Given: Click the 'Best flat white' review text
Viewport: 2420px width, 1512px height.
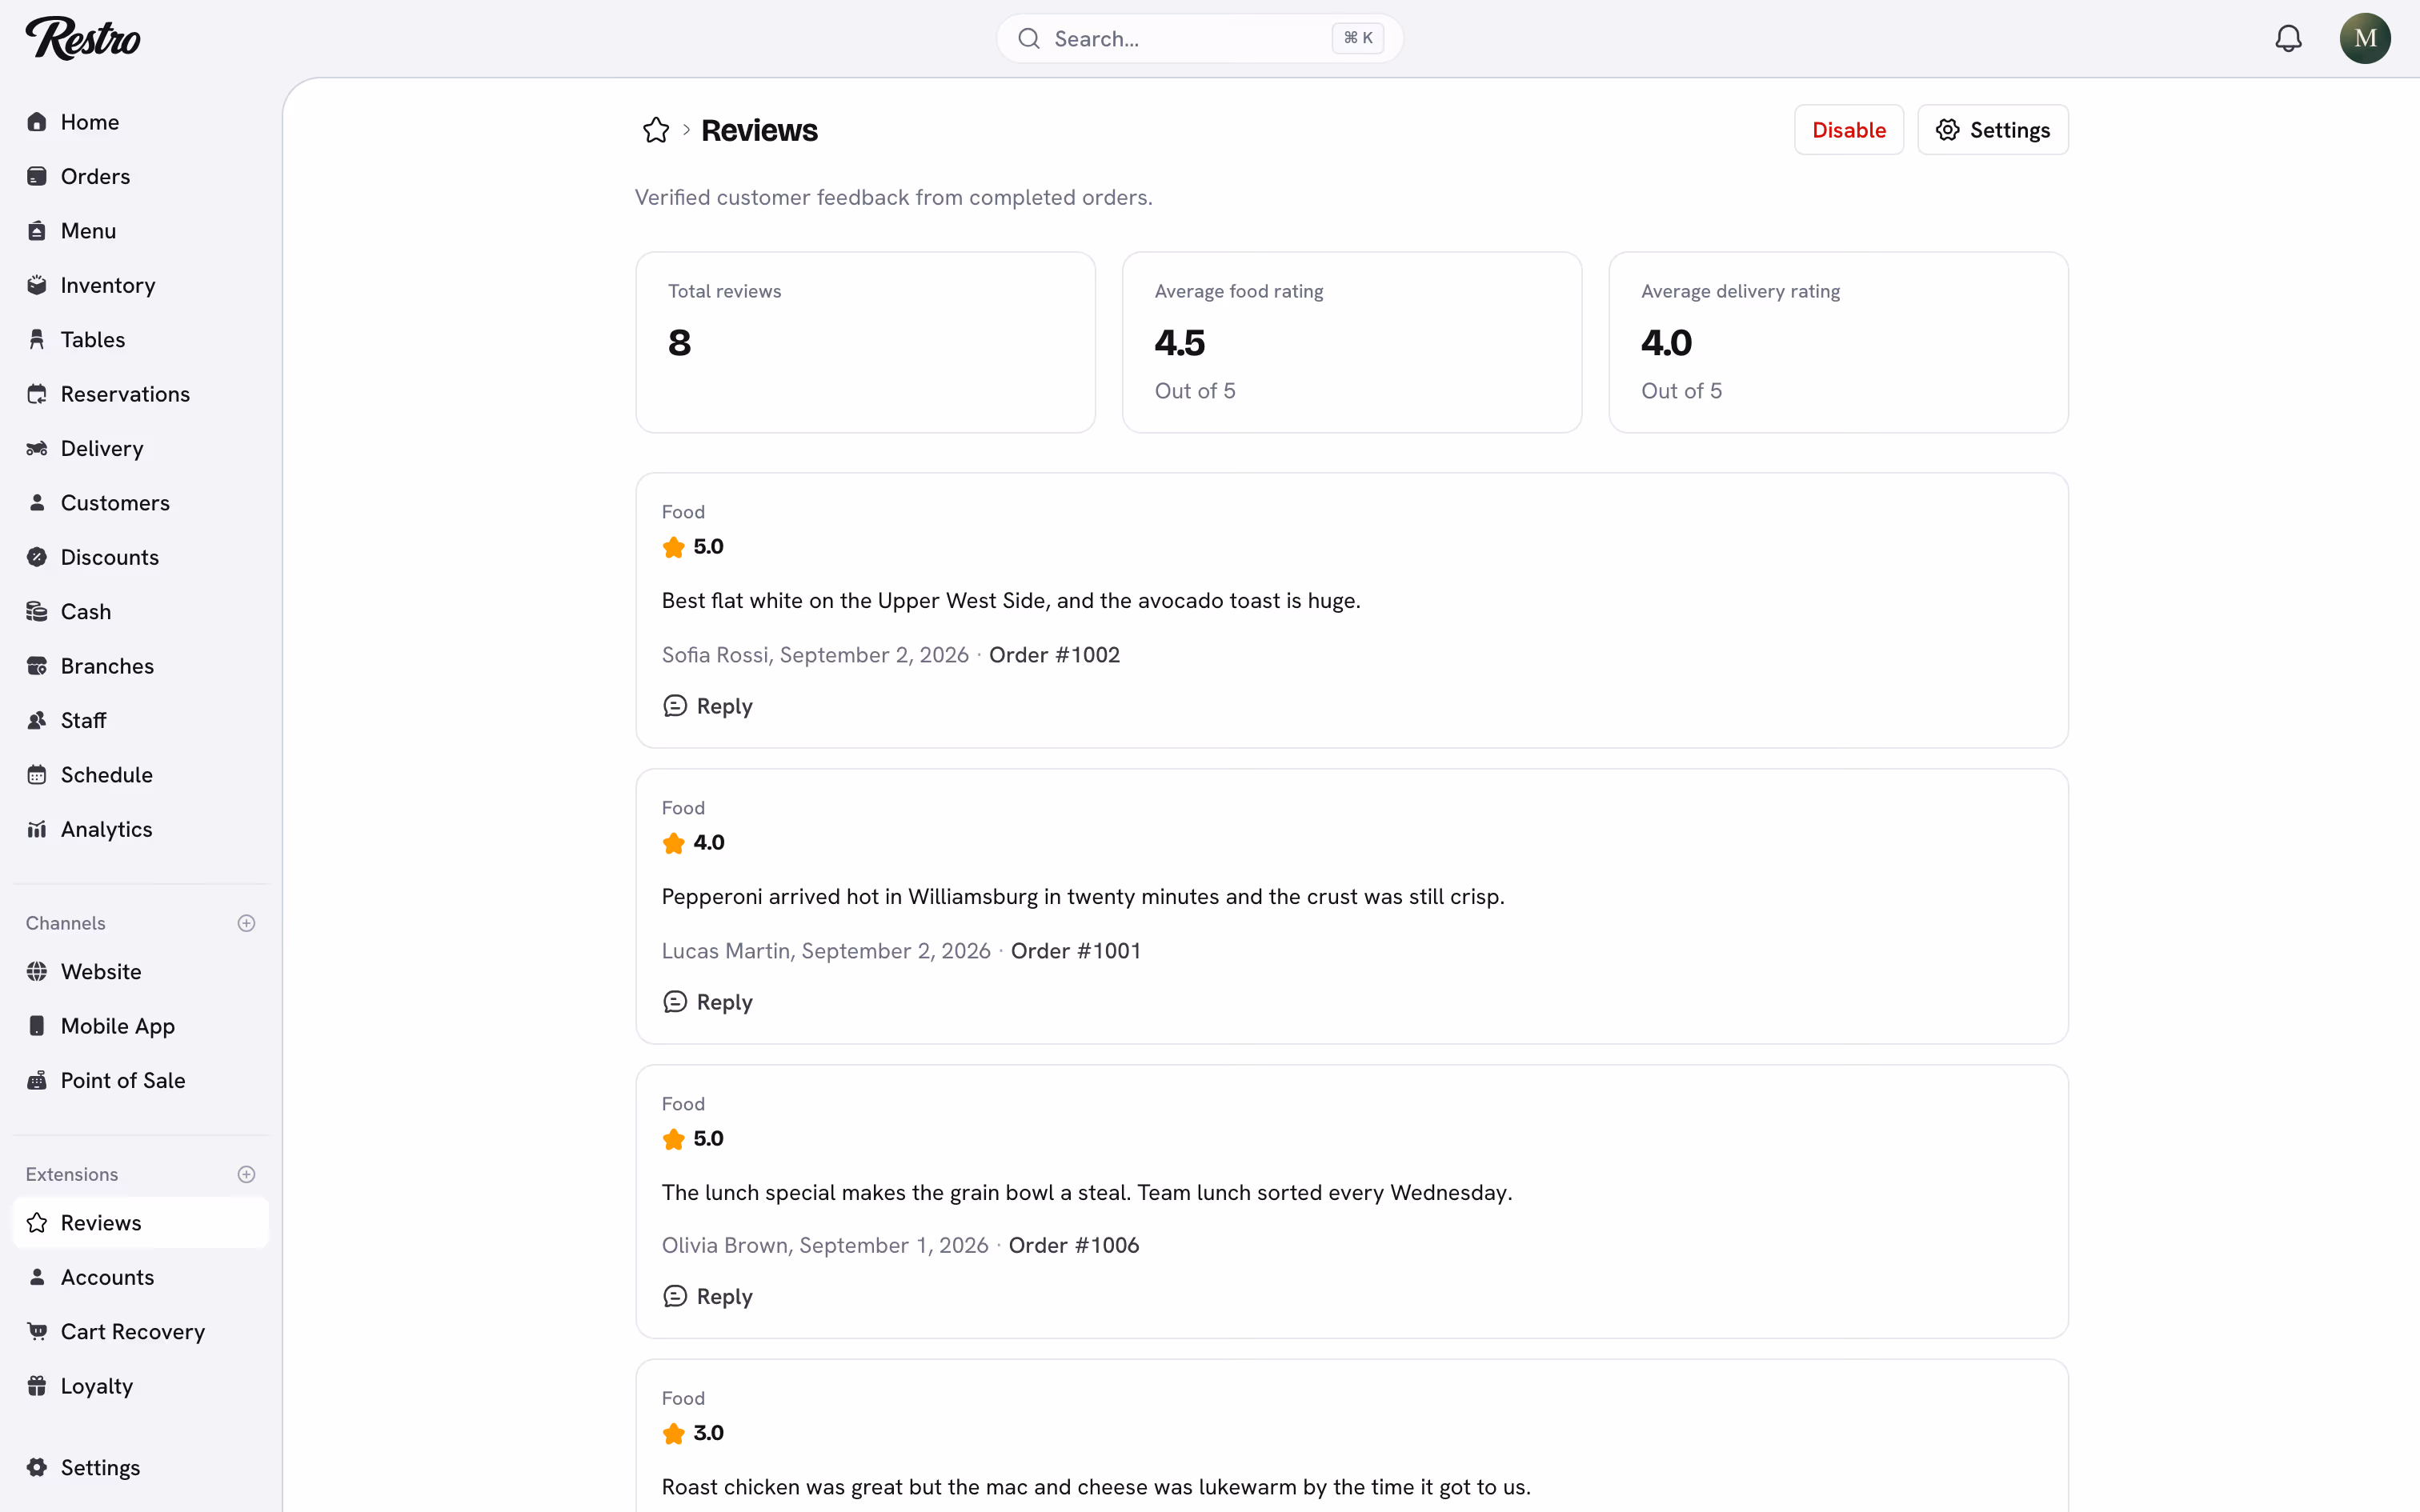Looking at the screenshot, I should click(1010, 601).
